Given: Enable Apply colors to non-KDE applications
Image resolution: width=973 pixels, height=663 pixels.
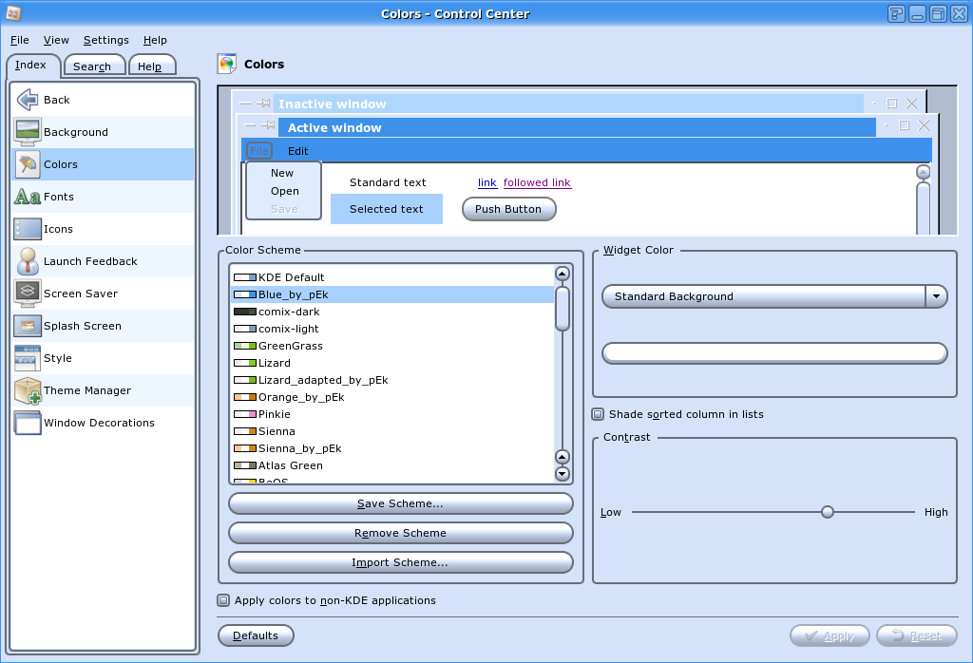Looking at the screenshot, I should coord(223,599).
